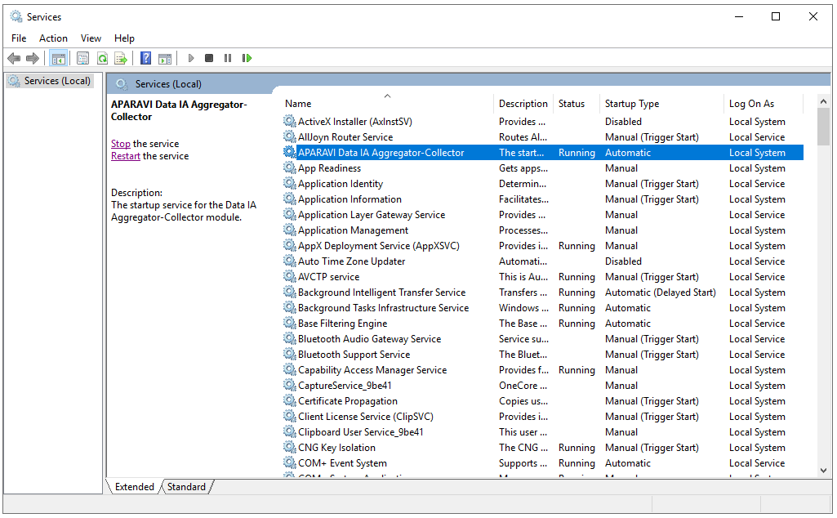This screenshot has height=518, width=837.
Task: Open the View menu
Action: (91, 38)
